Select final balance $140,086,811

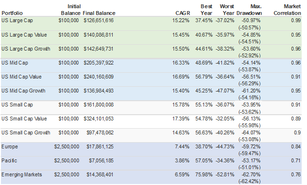[x=99, y=35]
